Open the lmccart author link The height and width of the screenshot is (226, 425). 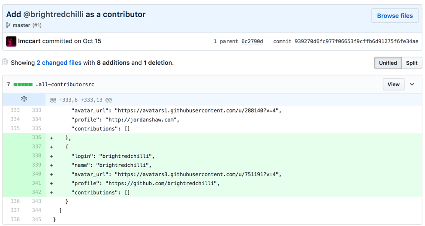click(29, 41)
